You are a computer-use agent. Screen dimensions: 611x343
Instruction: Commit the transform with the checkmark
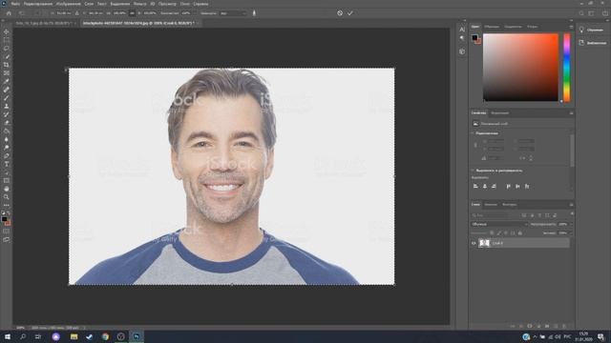click(350, 12)
